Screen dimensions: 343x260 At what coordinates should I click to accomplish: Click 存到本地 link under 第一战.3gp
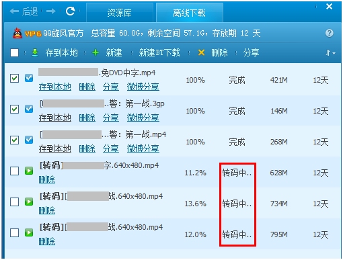[x=55, y=118]
